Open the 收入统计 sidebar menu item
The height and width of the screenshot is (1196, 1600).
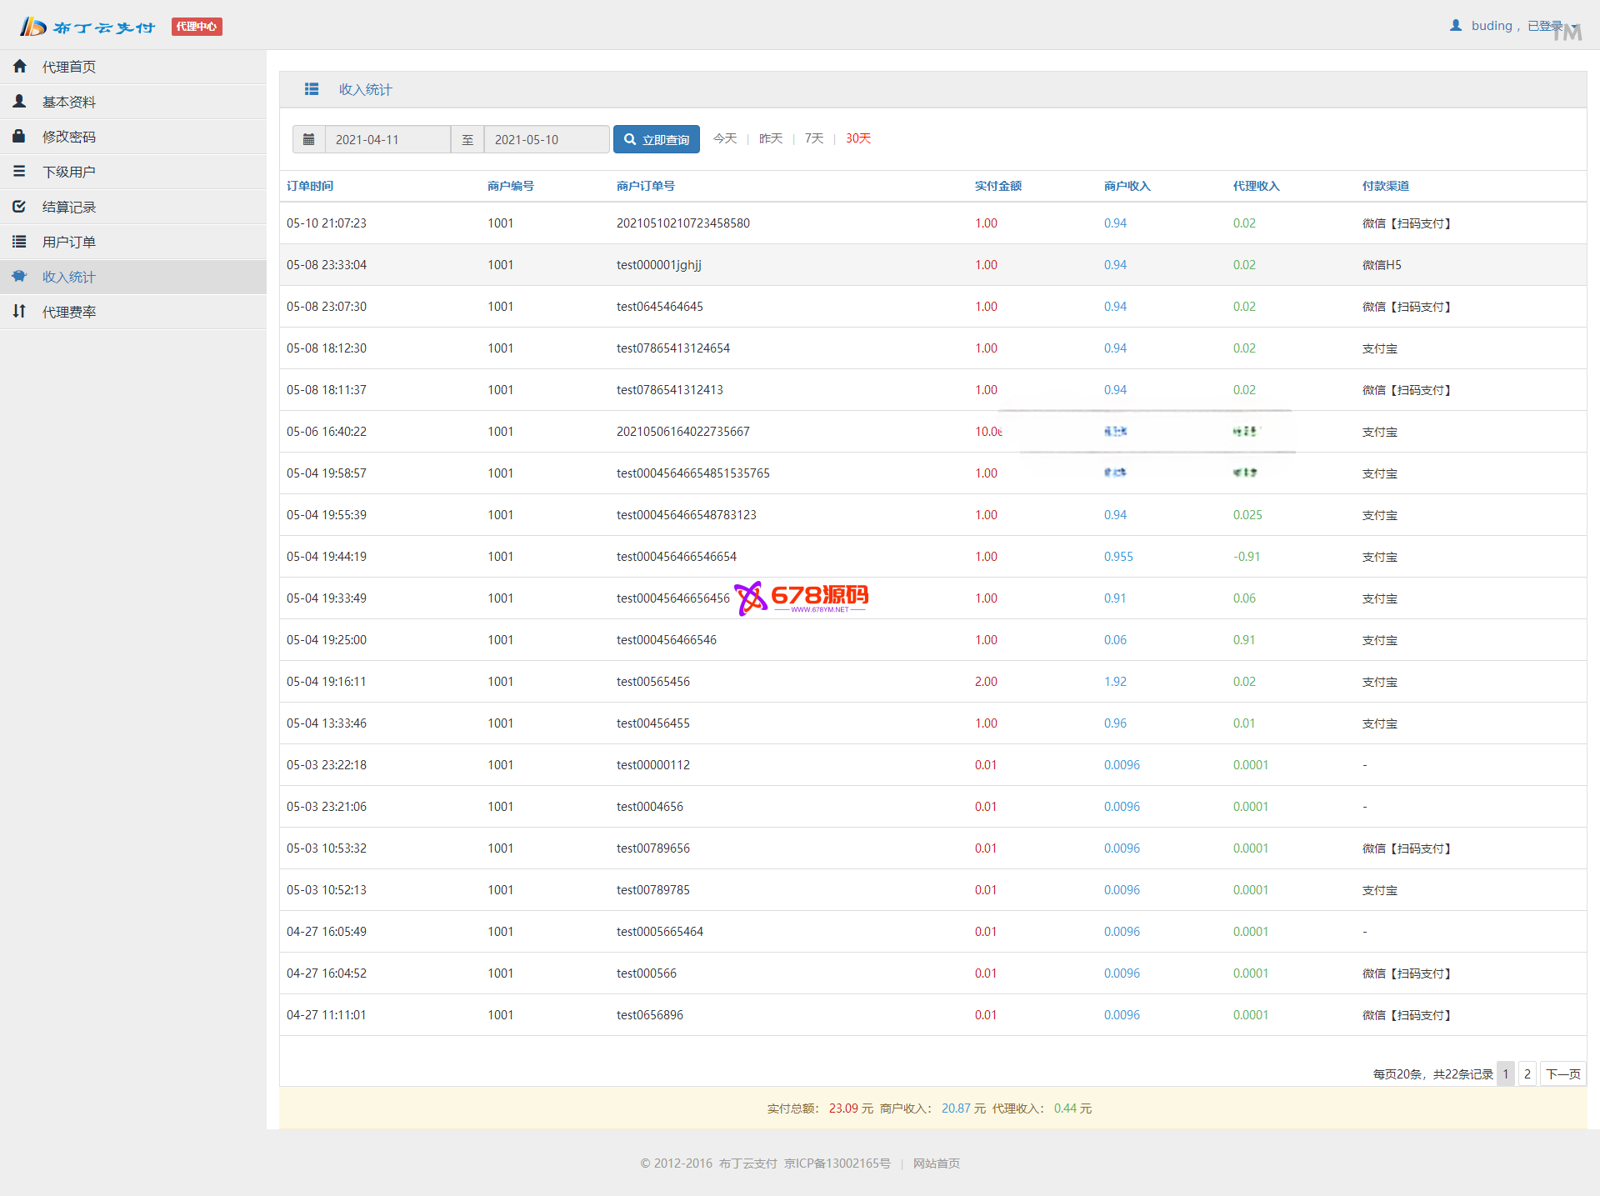pyautogui.click(x=69, y=277)
